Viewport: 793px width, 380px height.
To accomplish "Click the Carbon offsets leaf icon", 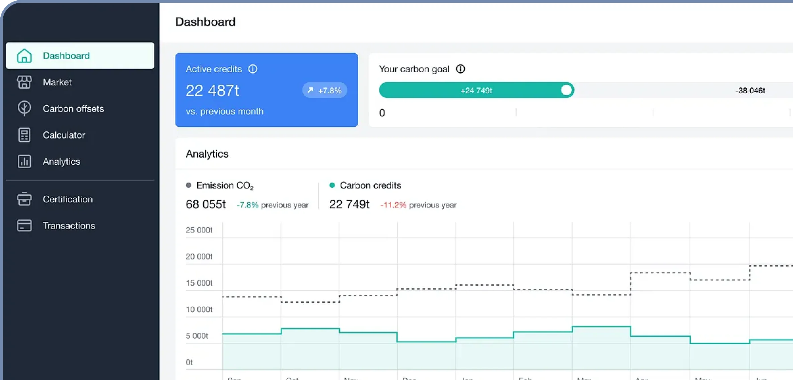I will point(24,108).
